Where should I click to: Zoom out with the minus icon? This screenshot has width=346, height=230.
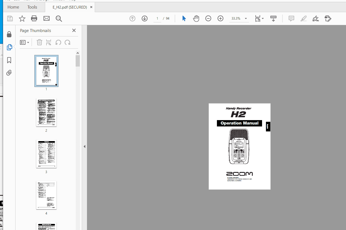(208, 18)
